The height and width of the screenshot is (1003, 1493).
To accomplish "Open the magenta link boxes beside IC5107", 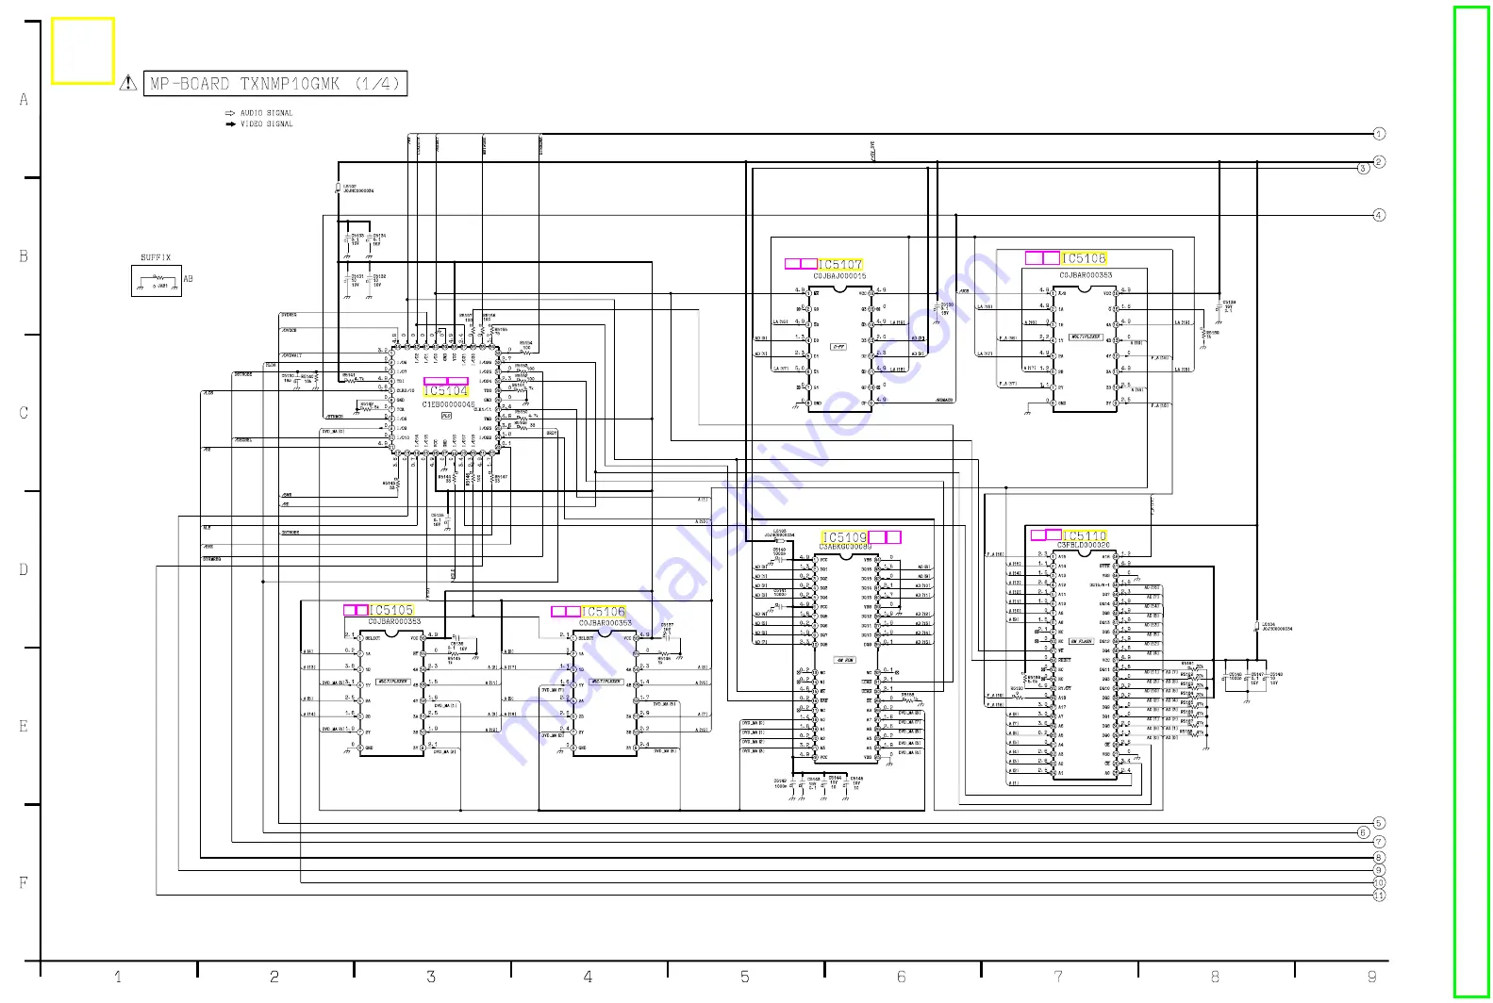I will click(801, 265).
